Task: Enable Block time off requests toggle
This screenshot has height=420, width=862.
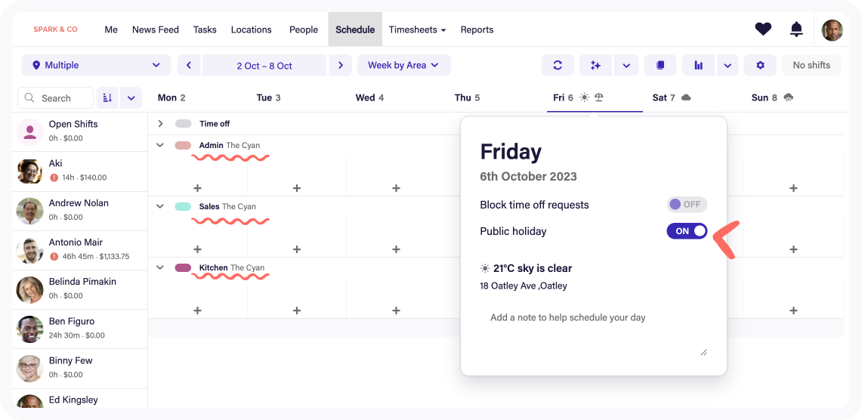Action: click(x=687, y=205)
